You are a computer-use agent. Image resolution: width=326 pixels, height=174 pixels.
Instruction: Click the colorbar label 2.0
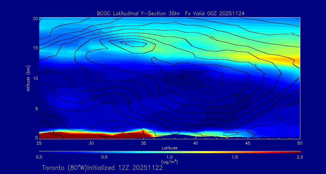pyautogui.click(x=300, y=157)
